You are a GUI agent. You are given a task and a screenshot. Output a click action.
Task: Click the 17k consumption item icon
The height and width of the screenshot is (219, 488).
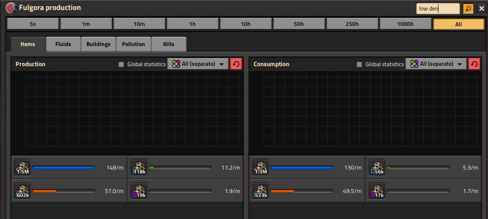coord(377,191)
